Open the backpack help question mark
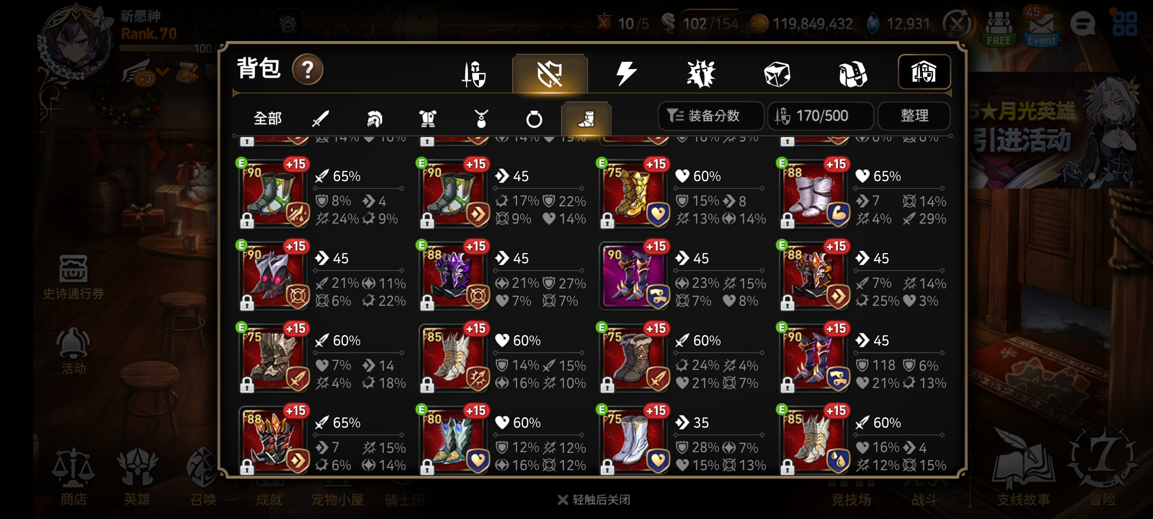Image resolution: width=1153 pixels, height=519 pixels. tap(307, 70)
